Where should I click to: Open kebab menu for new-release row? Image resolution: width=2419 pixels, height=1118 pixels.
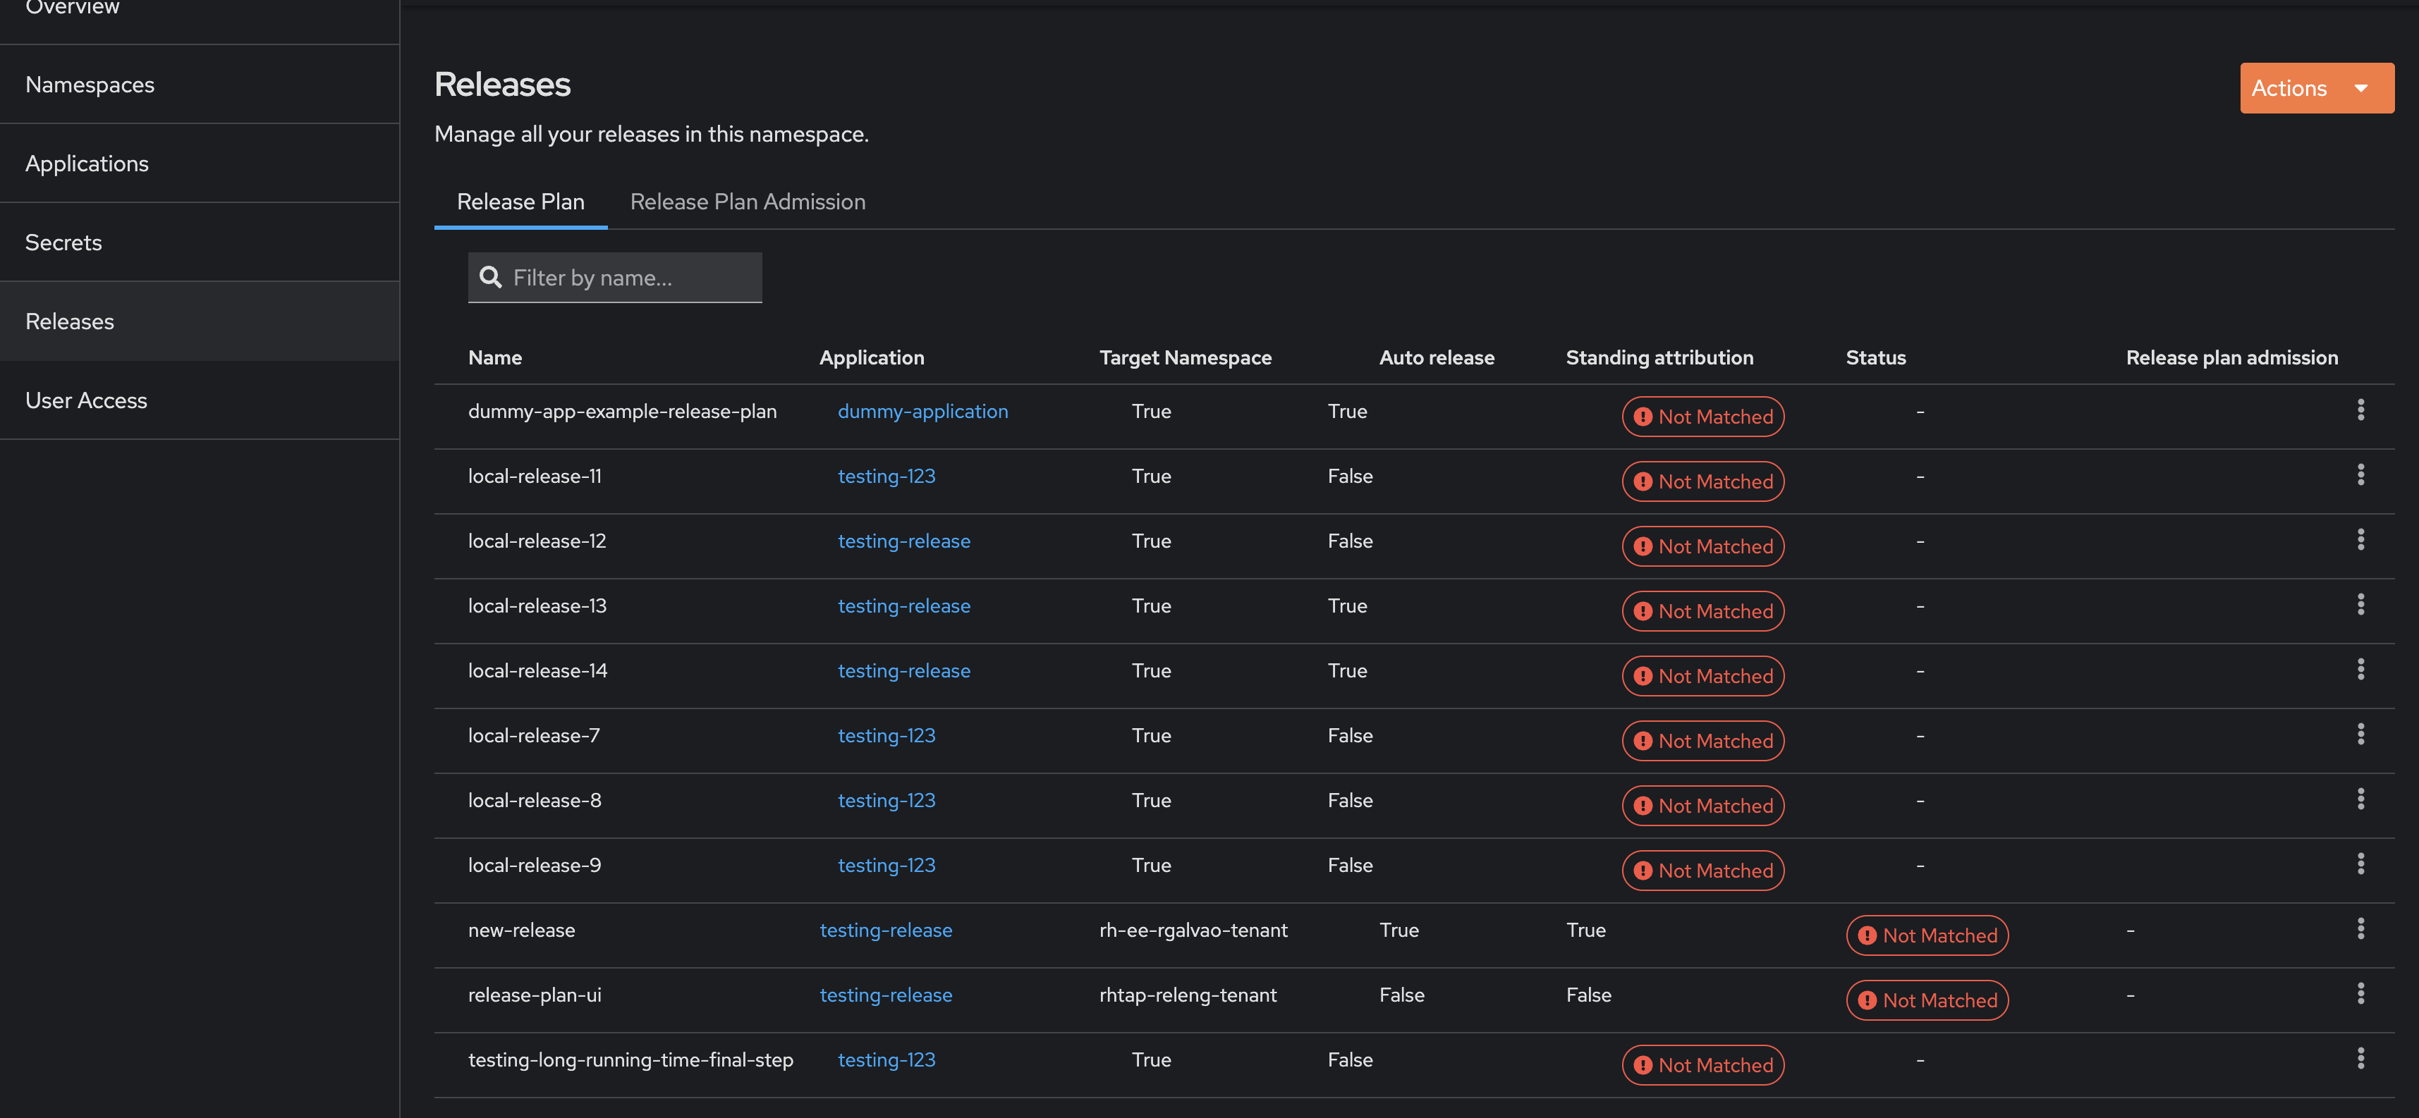coord(2360,928)
